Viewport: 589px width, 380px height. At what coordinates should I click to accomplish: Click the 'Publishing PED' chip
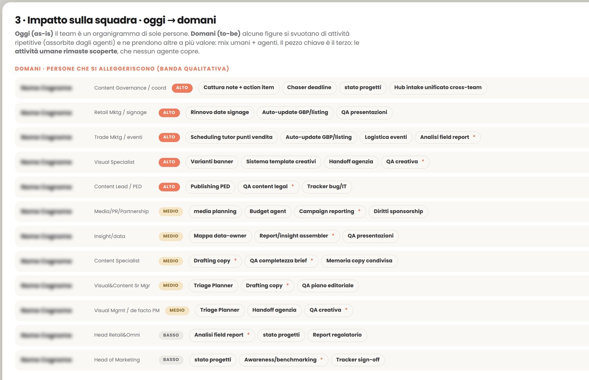(210, 187)
